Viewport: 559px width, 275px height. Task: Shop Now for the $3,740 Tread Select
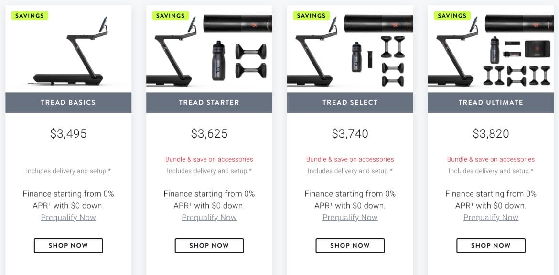350,245
